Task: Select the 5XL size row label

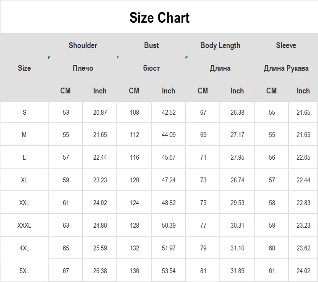Action: coord(24,271)
